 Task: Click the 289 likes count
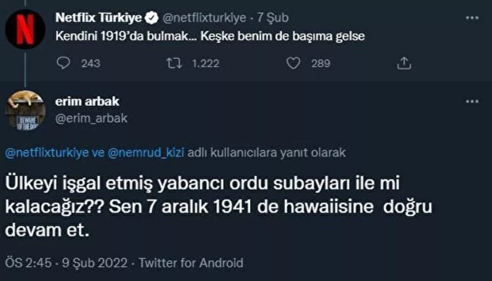[320, 63]
